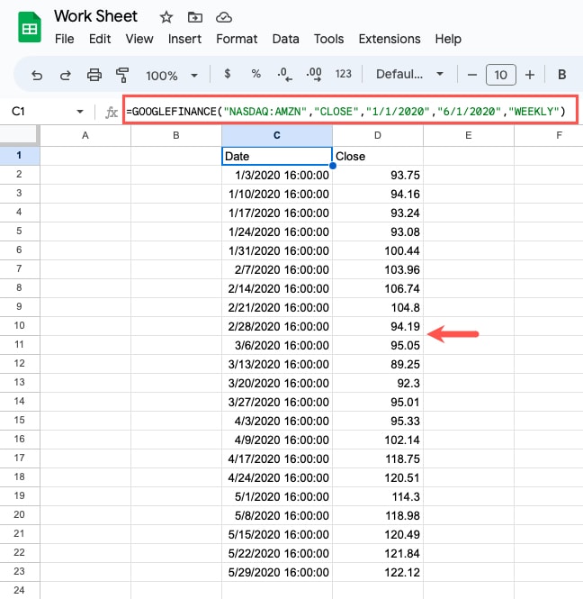Click cell with 1/3/2020 16:00:00

pyautogui.click(x=277, y=176)
